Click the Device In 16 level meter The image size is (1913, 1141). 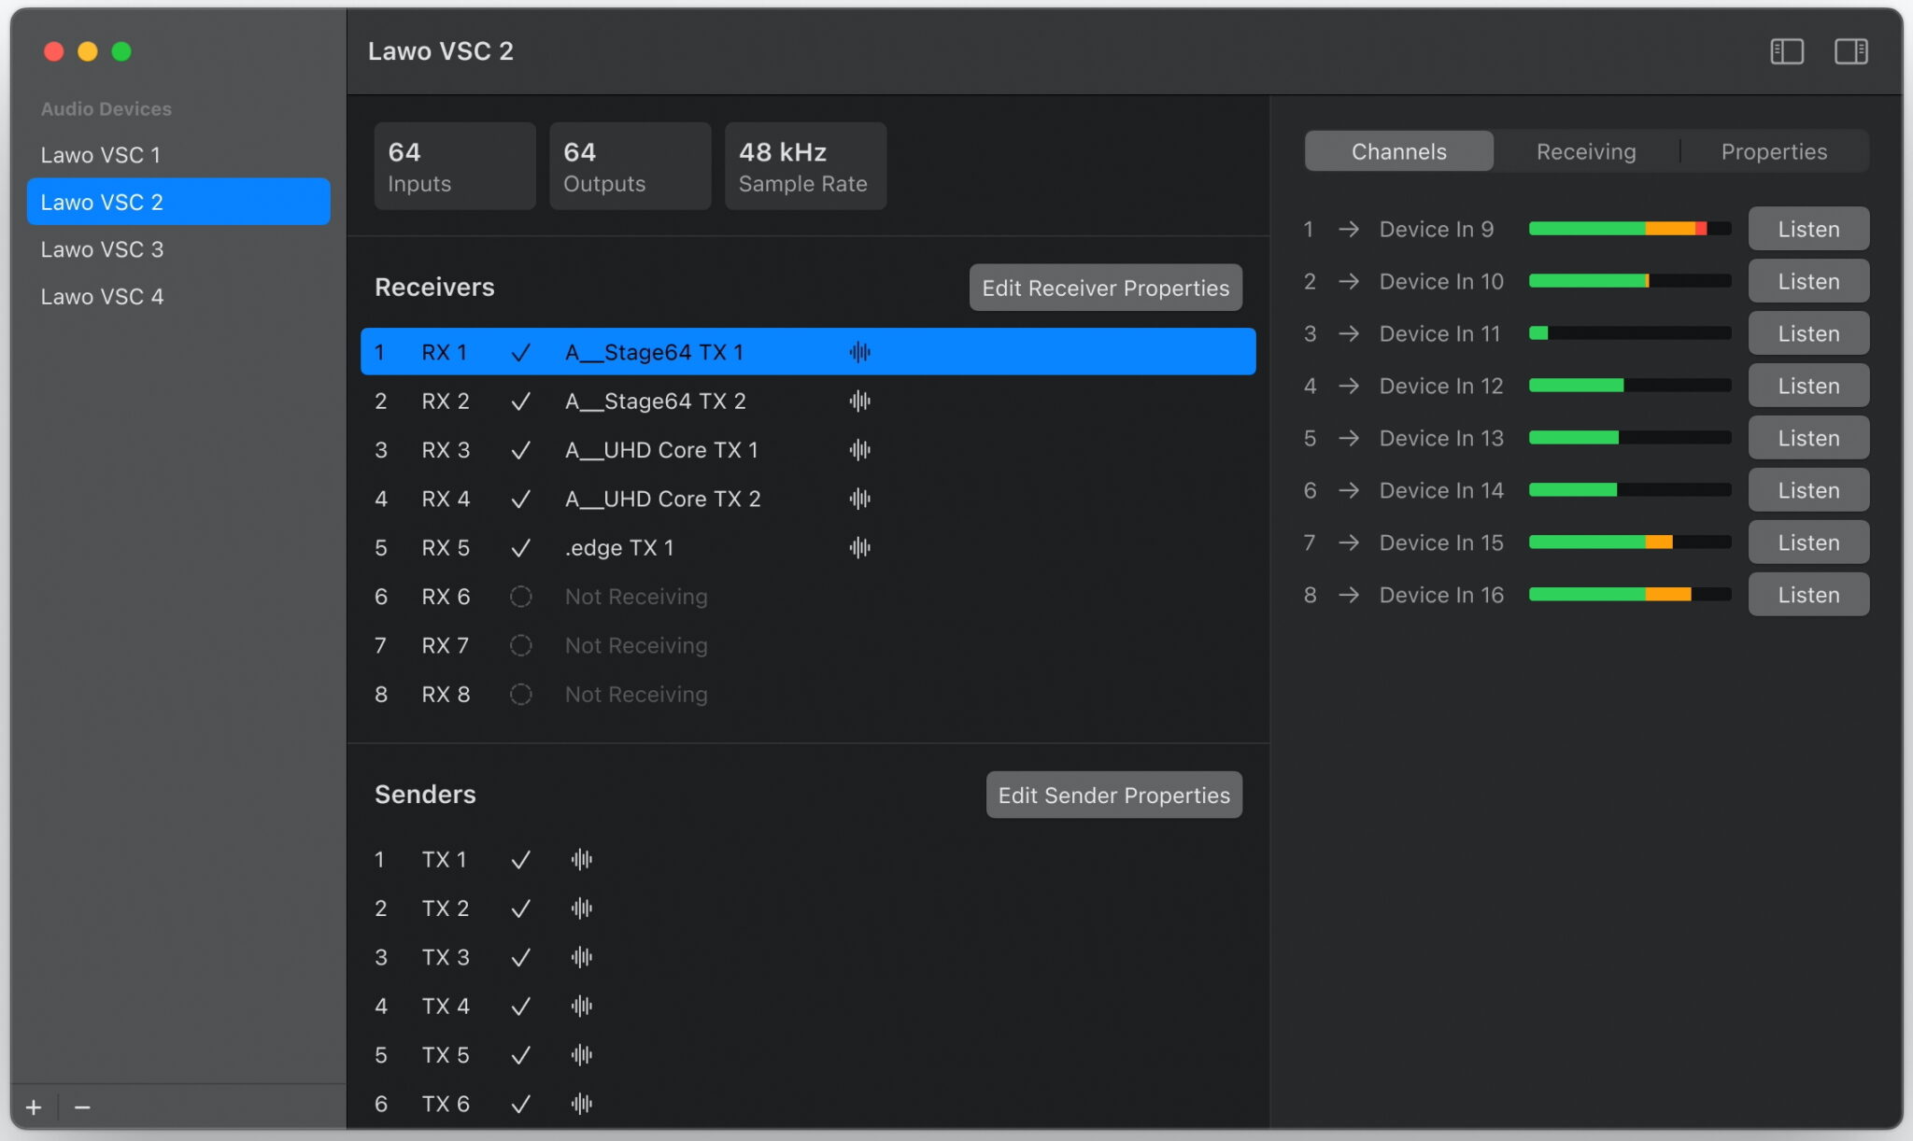tap(1629, 595)
